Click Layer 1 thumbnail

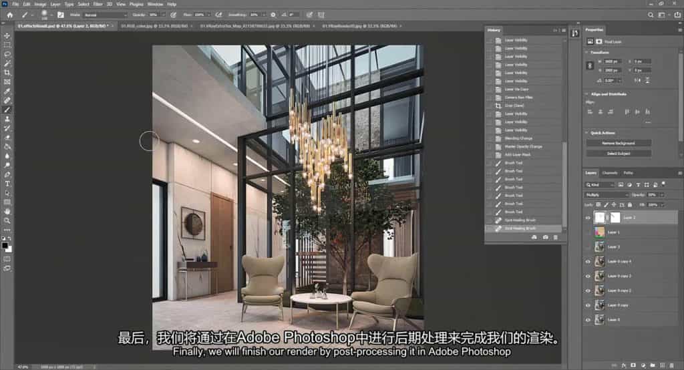pyautogui.click(x=599, y=232)
